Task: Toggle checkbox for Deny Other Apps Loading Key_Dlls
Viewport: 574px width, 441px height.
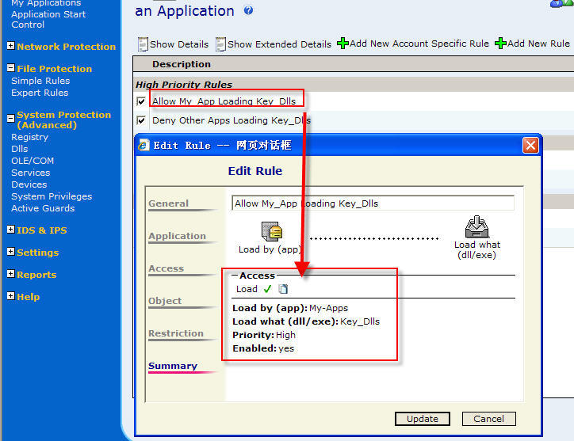Action: [141, 120]
